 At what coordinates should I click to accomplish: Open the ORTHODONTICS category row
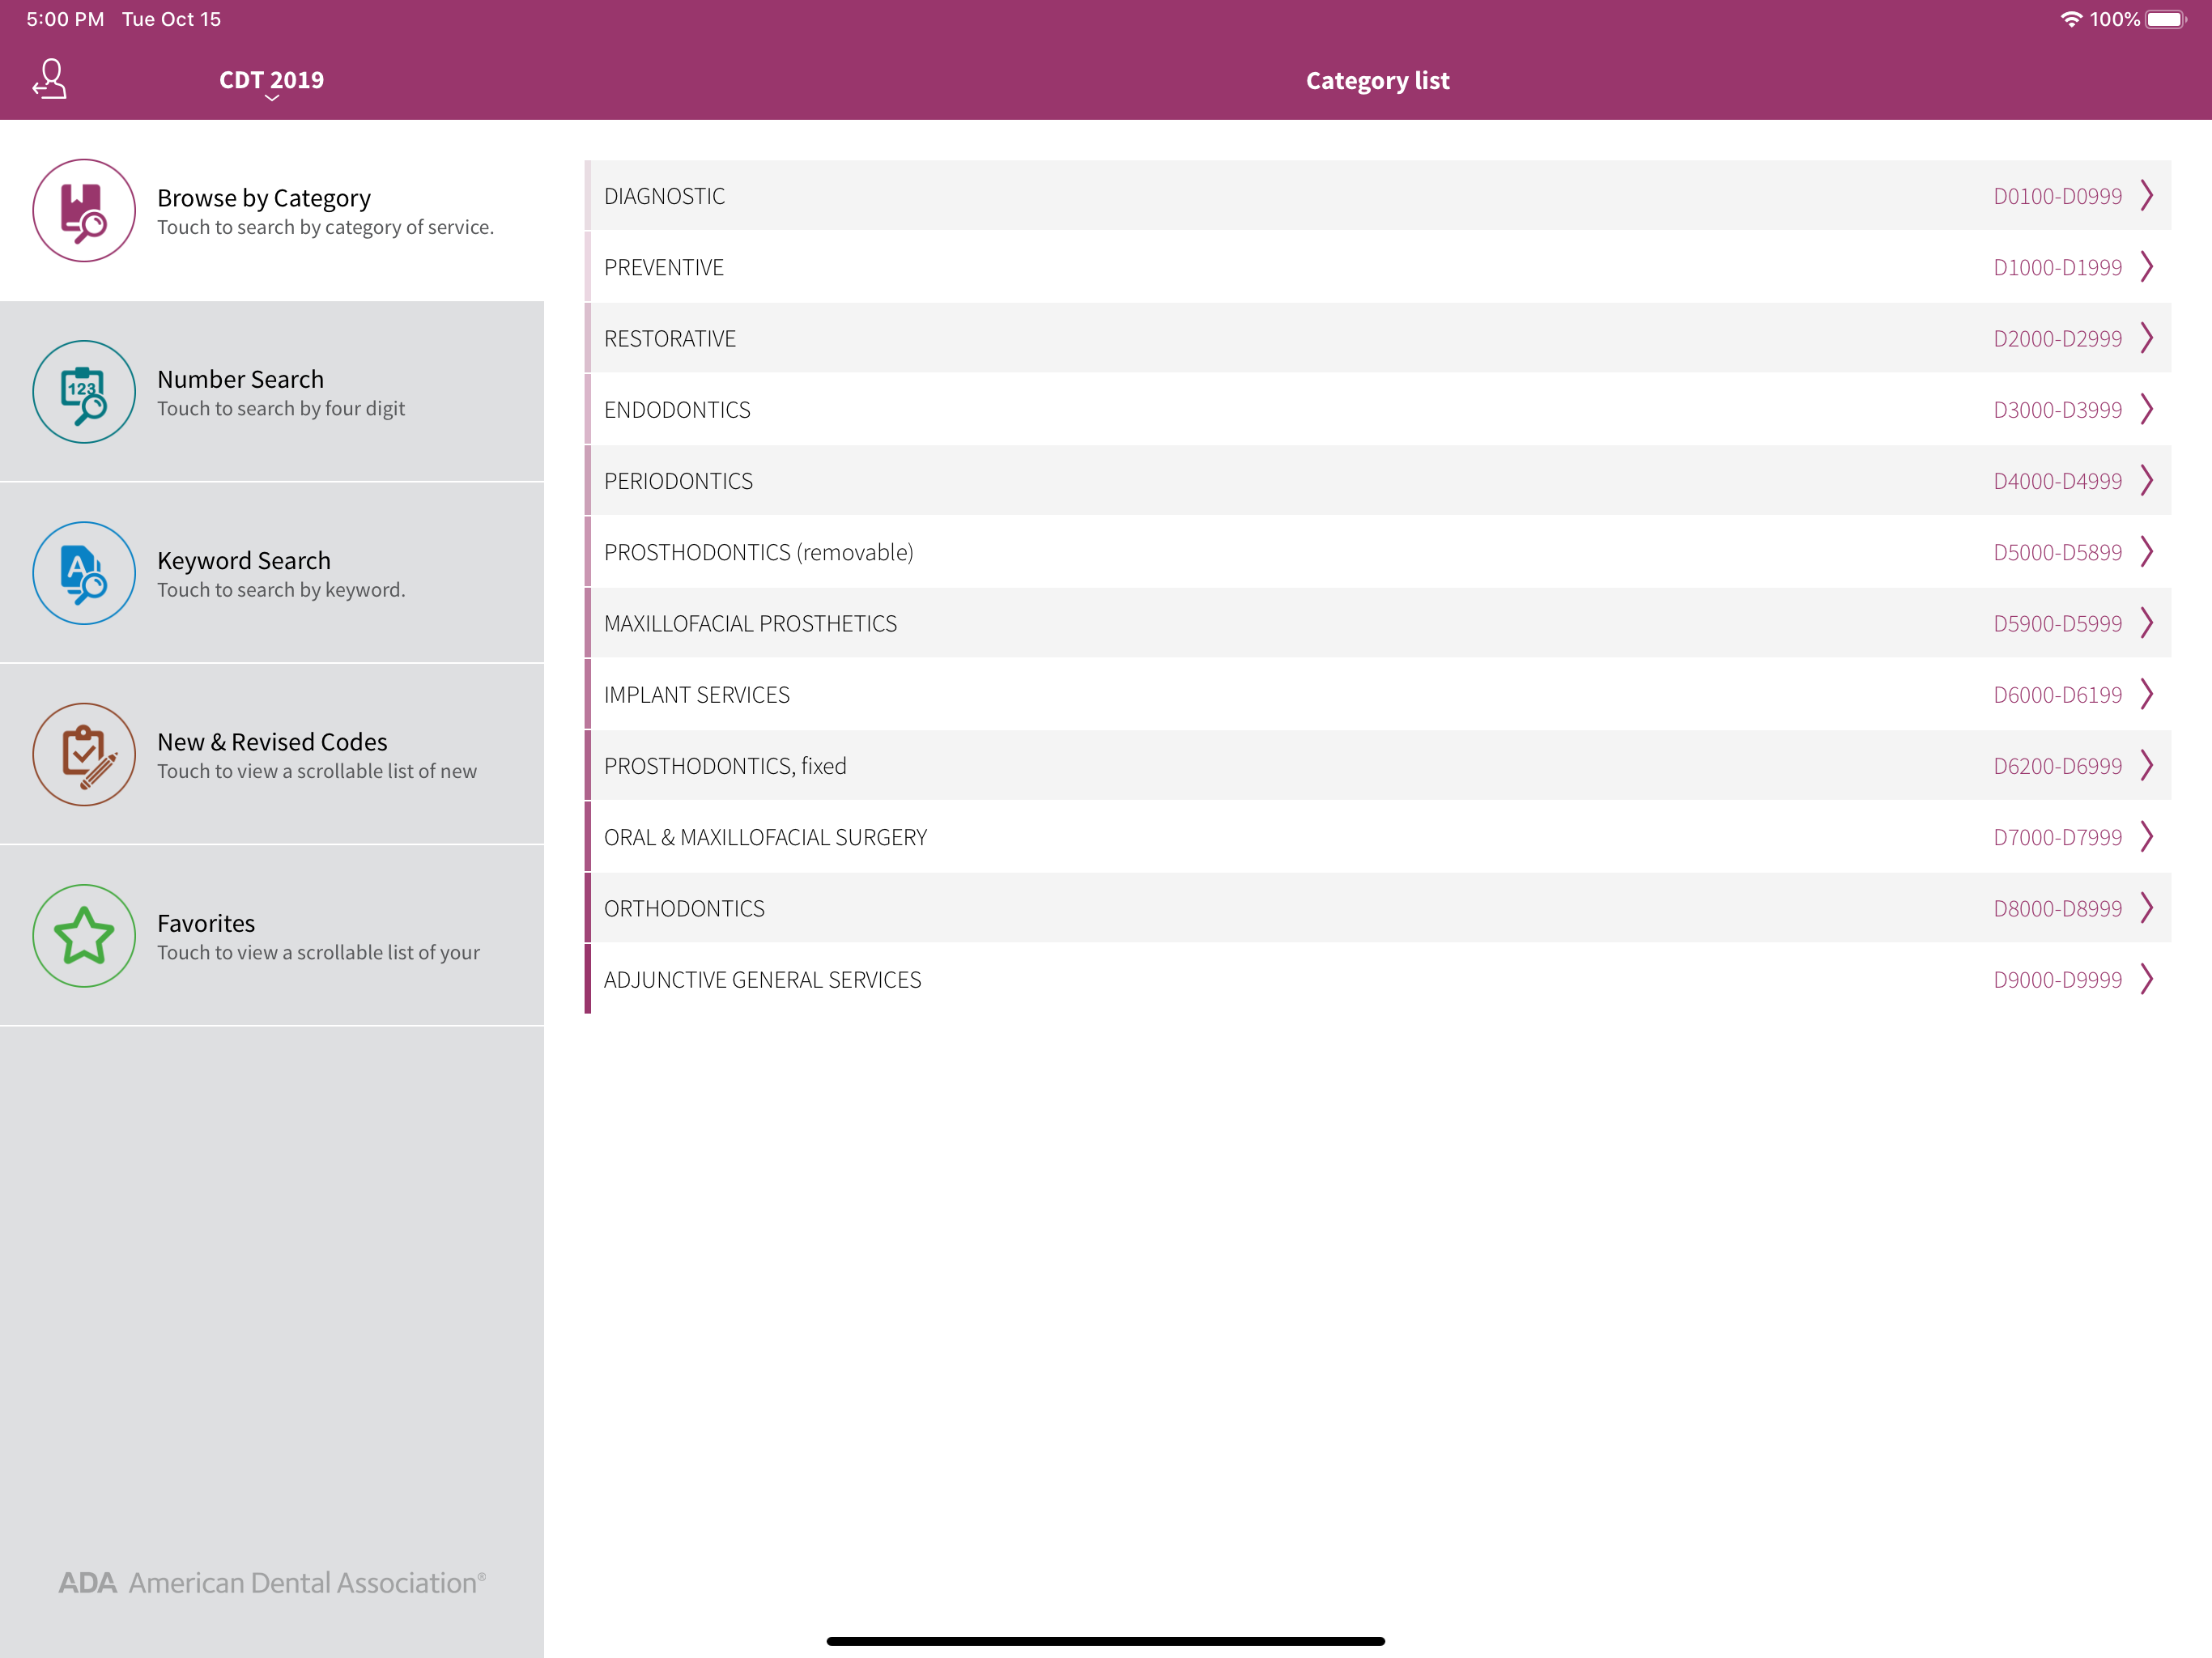1378,908
